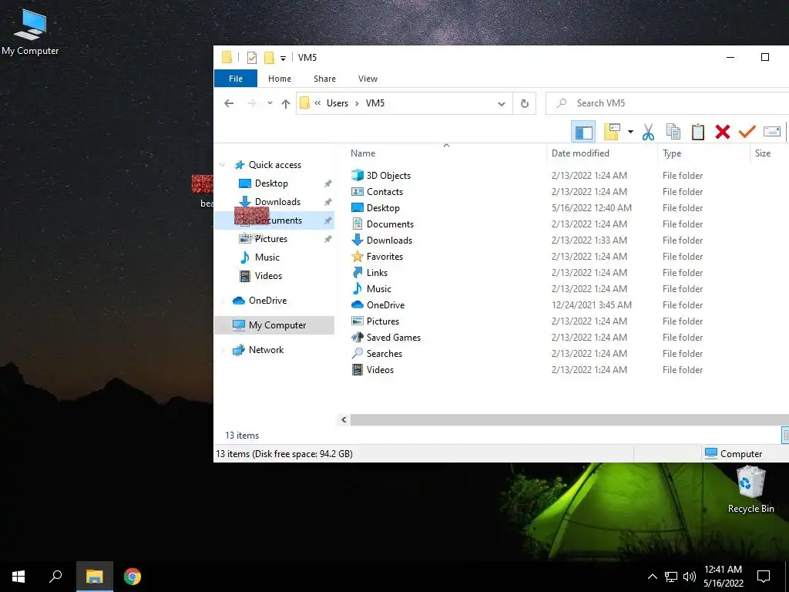Show hidden system tray icons
Screen dimensions: 789x592
(x=652, y=577)
